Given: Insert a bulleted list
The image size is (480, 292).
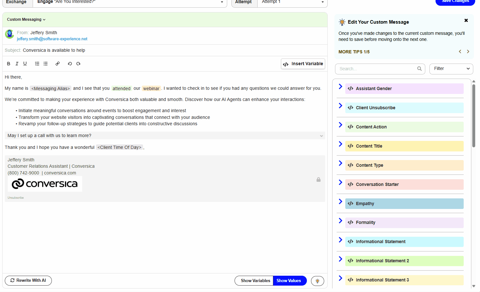Looking at the screenshot, I should (x=45, y=64).
